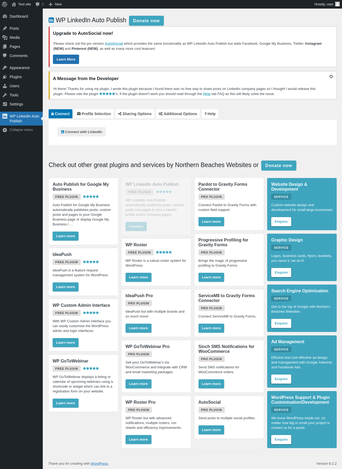The height and width of the screenshot is (469, 342).
Task: Click Learn more on Sinch SMS Notifications card
Action: [x=211, y=384]
